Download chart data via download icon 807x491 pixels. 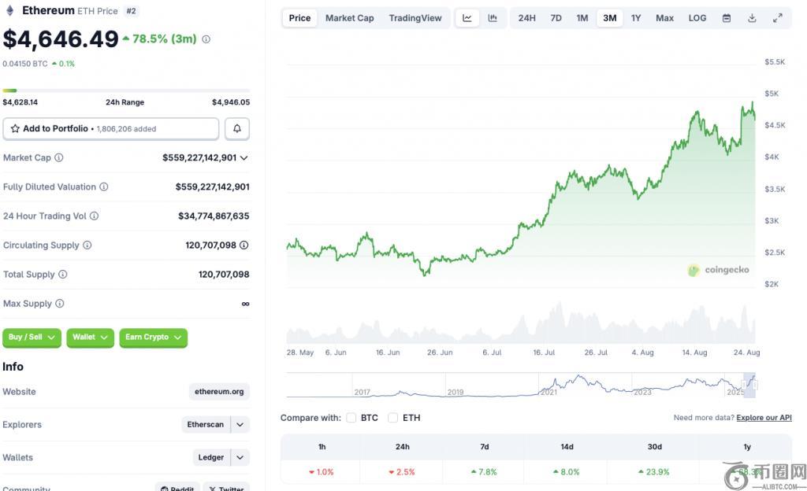(752, 18)
